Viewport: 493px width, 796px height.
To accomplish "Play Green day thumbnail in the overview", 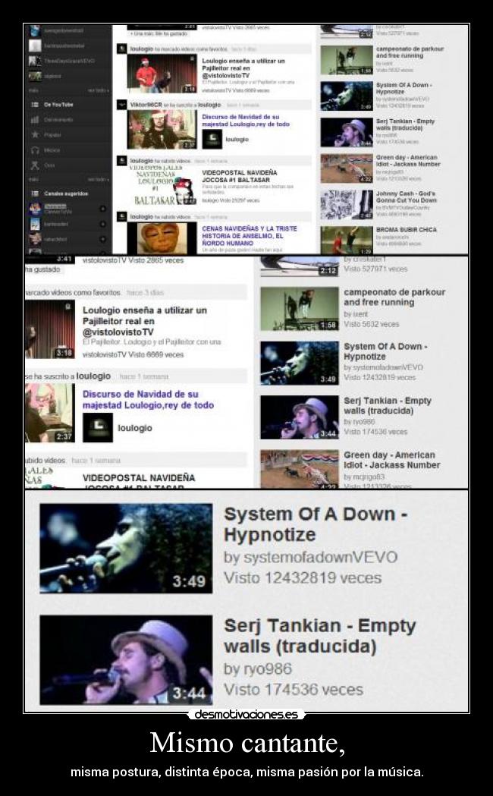I will coord(347,168).
